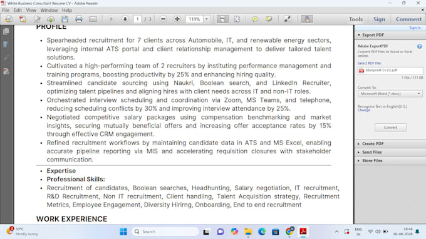
Task: Click the Email envelope toolbar icon
Action: (93, 19)
